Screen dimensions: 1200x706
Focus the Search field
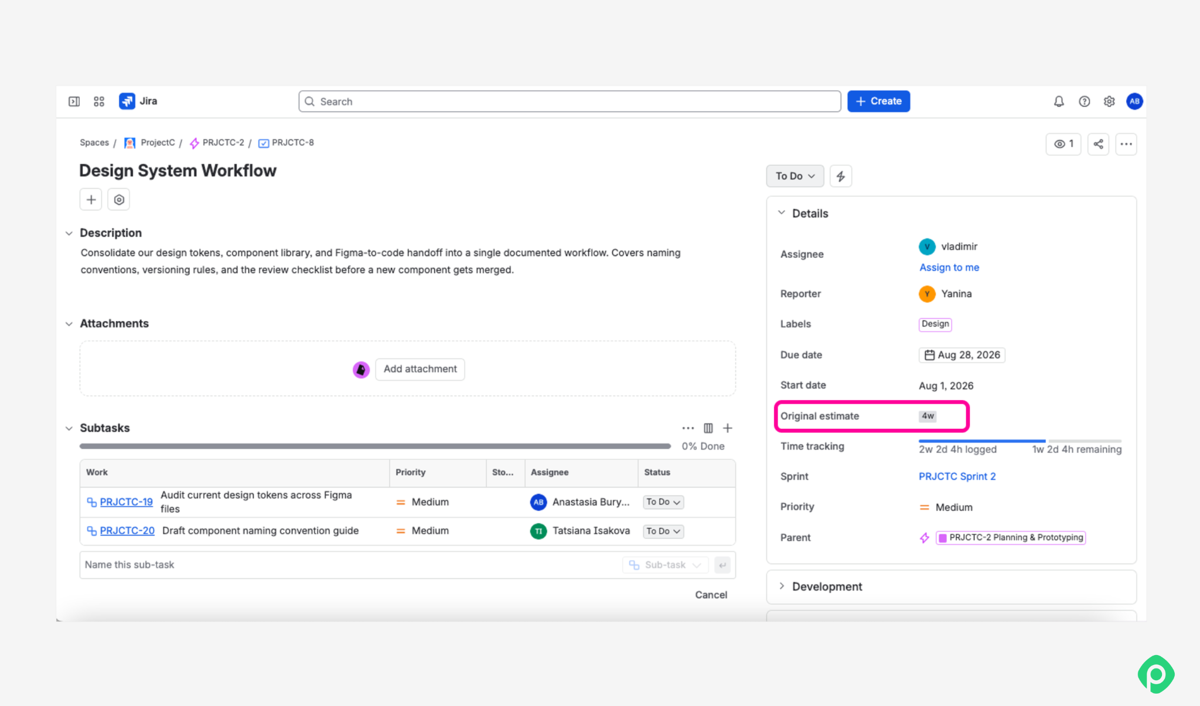coord(570,101)
